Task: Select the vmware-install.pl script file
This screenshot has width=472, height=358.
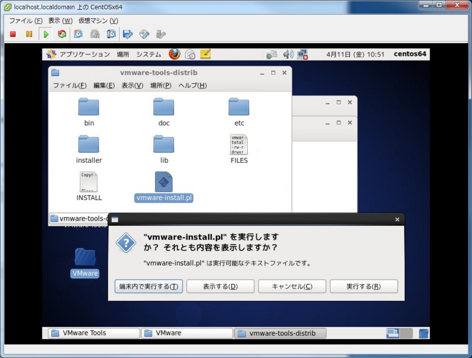Action: pyautogui.click(x=164, y=186)
